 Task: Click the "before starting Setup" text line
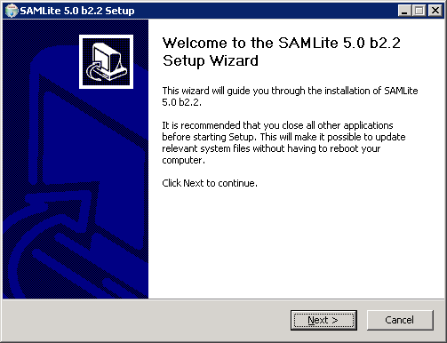pos(283,137)
